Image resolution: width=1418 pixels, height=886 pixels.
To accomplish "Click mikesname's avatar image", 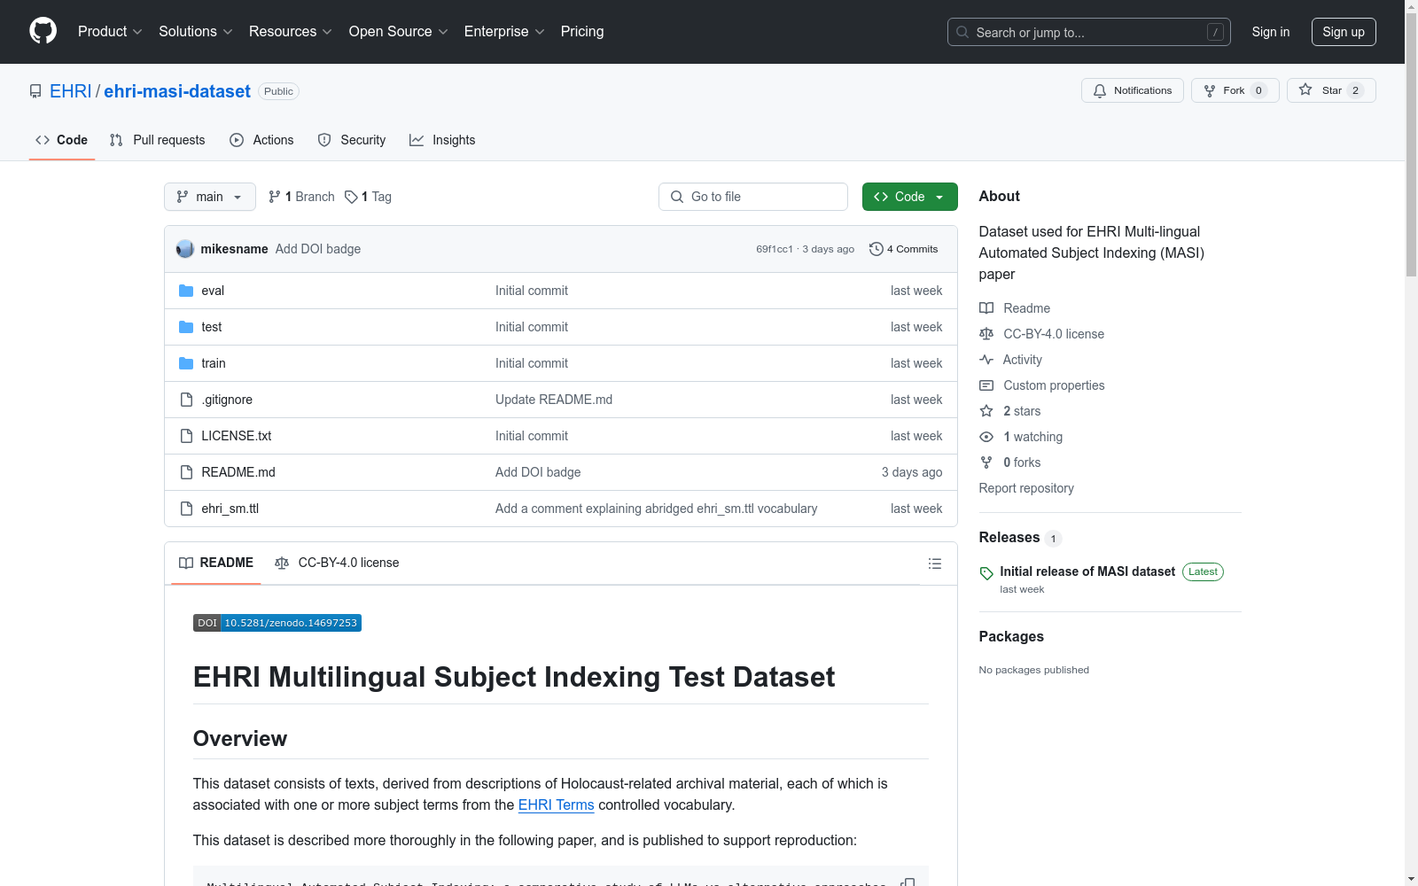I will [x=185, y=249].
